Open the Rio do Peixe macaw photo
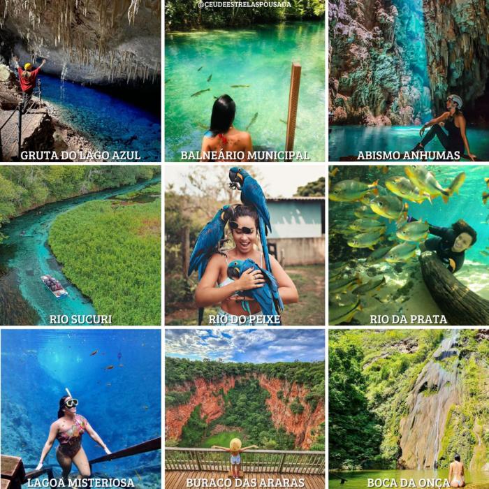 pyautogui.click(x=245, y=245)
